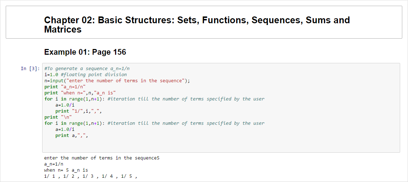Click output line "enter the number of terms"
Image resolution: width=408 pixels, height=182 pixels.
(x=101, y=158)
